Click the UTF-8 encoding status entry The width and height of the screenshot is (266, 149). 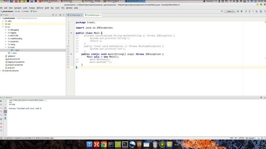241,138
